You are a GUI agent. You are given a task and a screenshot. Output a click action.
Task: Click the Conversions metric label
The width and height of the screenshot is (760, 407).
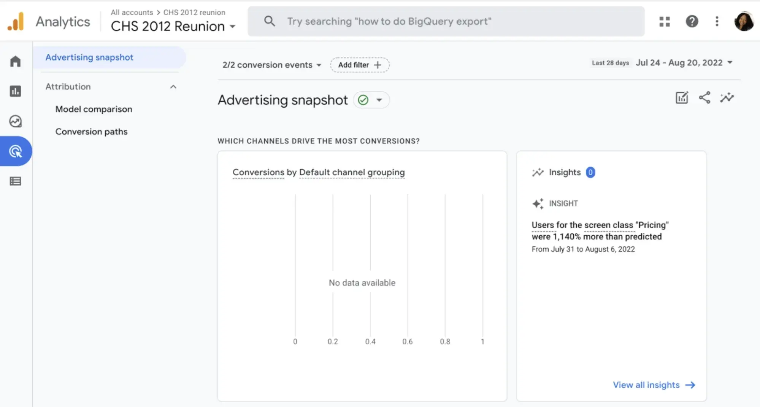[x=258, y=172]
